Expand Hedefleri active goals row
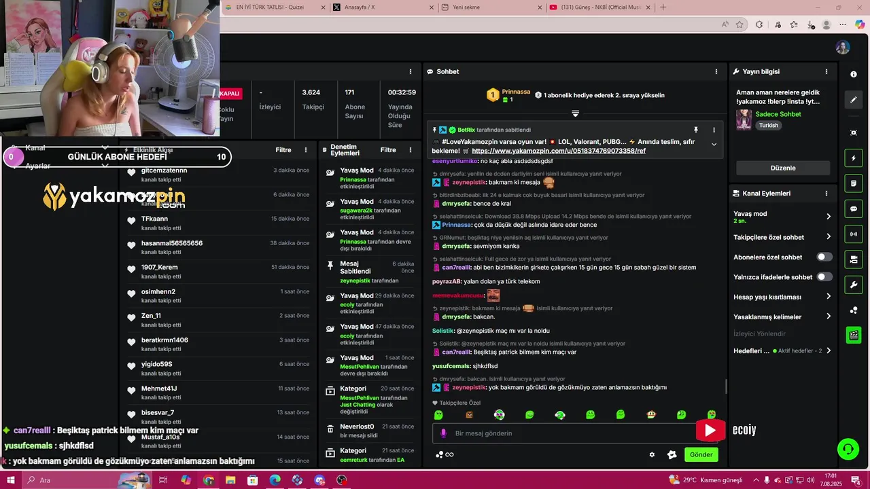The image size is (870, 489). (782, 350)
